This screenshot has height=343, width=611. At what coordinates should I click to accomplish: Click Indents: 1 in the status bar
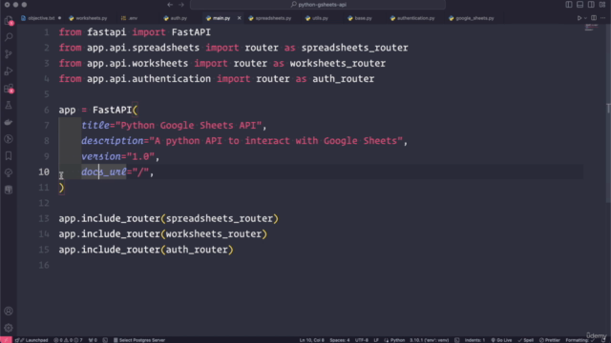tap(474, 340)
